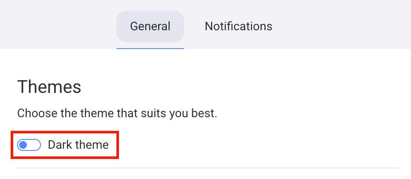411x179 pixels.
Task: Click the Themes section heading
Action: [49, 87]
